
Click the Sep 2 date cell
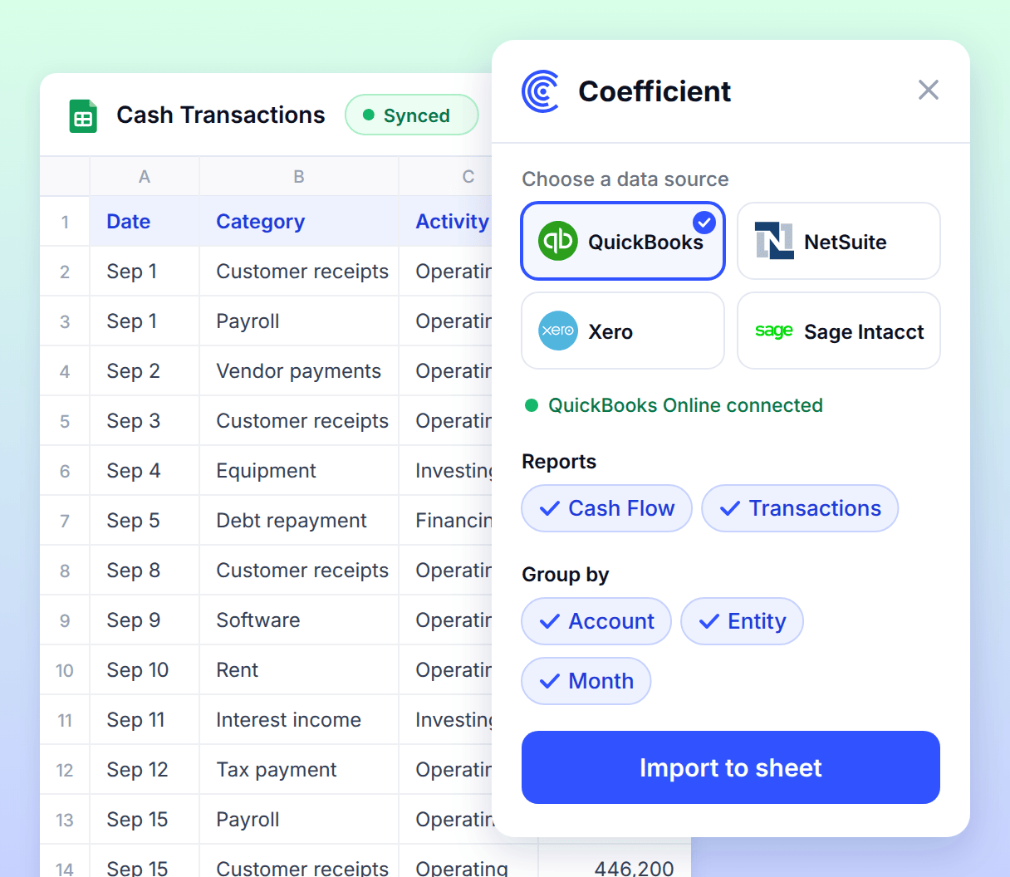pyautogui.click(x=145, y=370)
